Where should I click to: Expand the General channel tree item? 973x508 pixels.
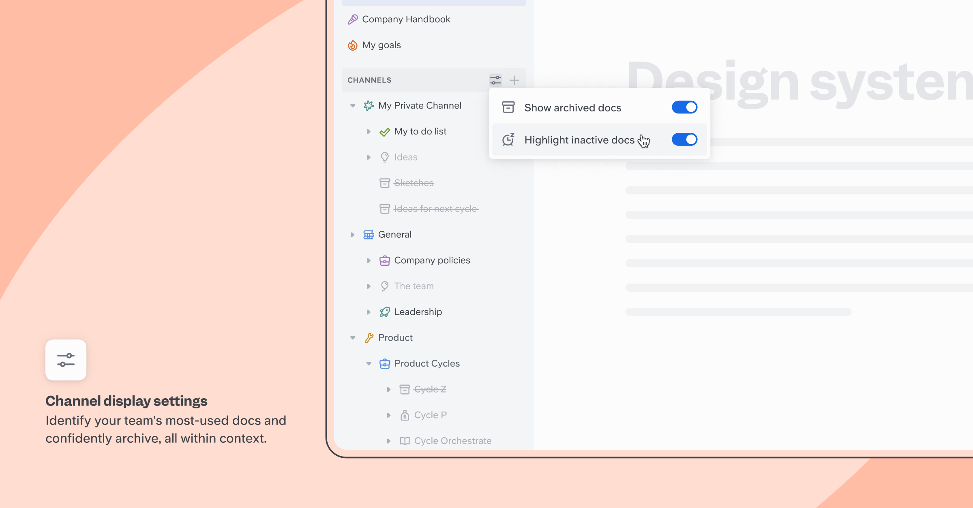point(353,234)
